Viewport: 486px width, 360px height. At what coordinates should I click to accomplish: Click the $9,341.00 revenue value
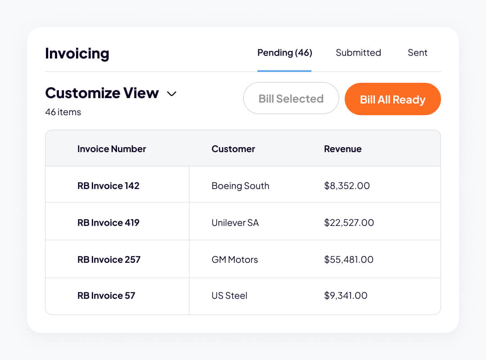pos(346,296)
